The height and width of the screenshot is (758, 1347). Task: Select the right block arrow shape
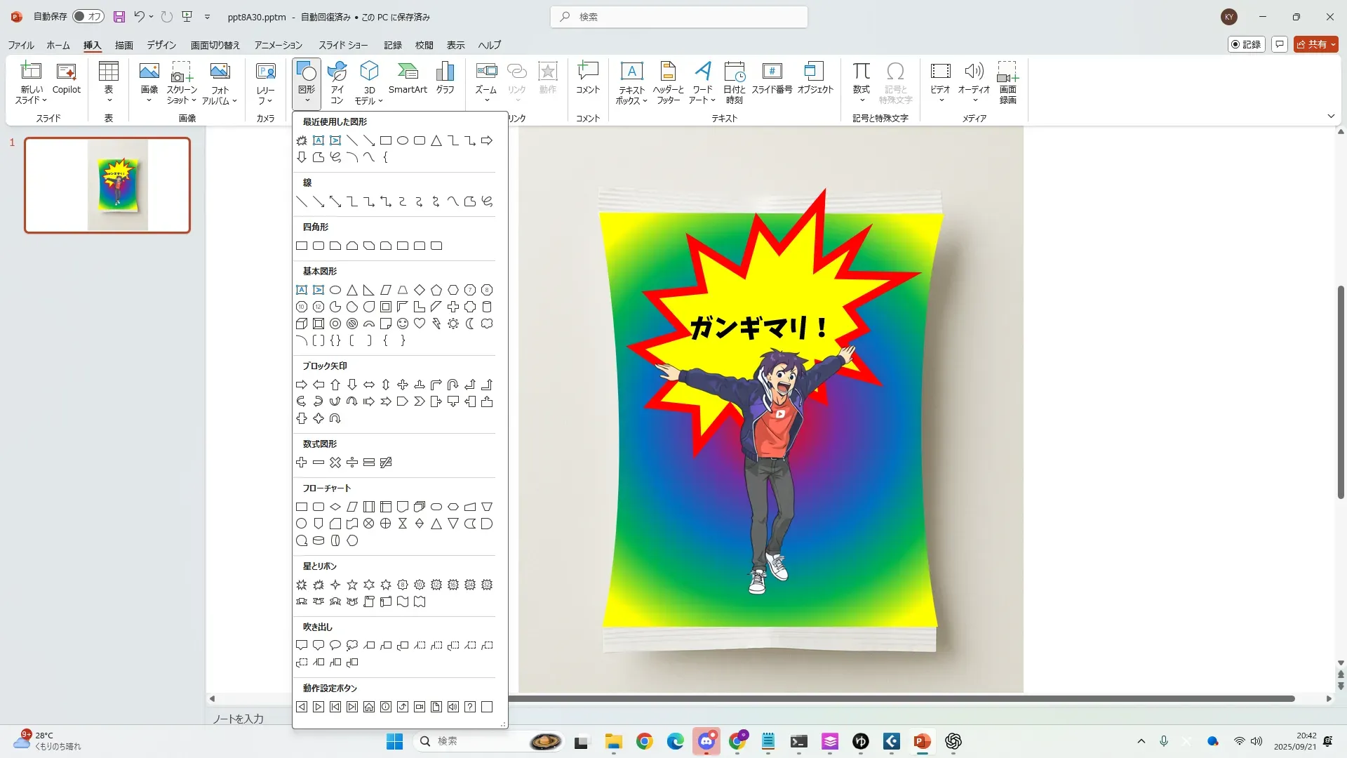click(x=302, y=385)
